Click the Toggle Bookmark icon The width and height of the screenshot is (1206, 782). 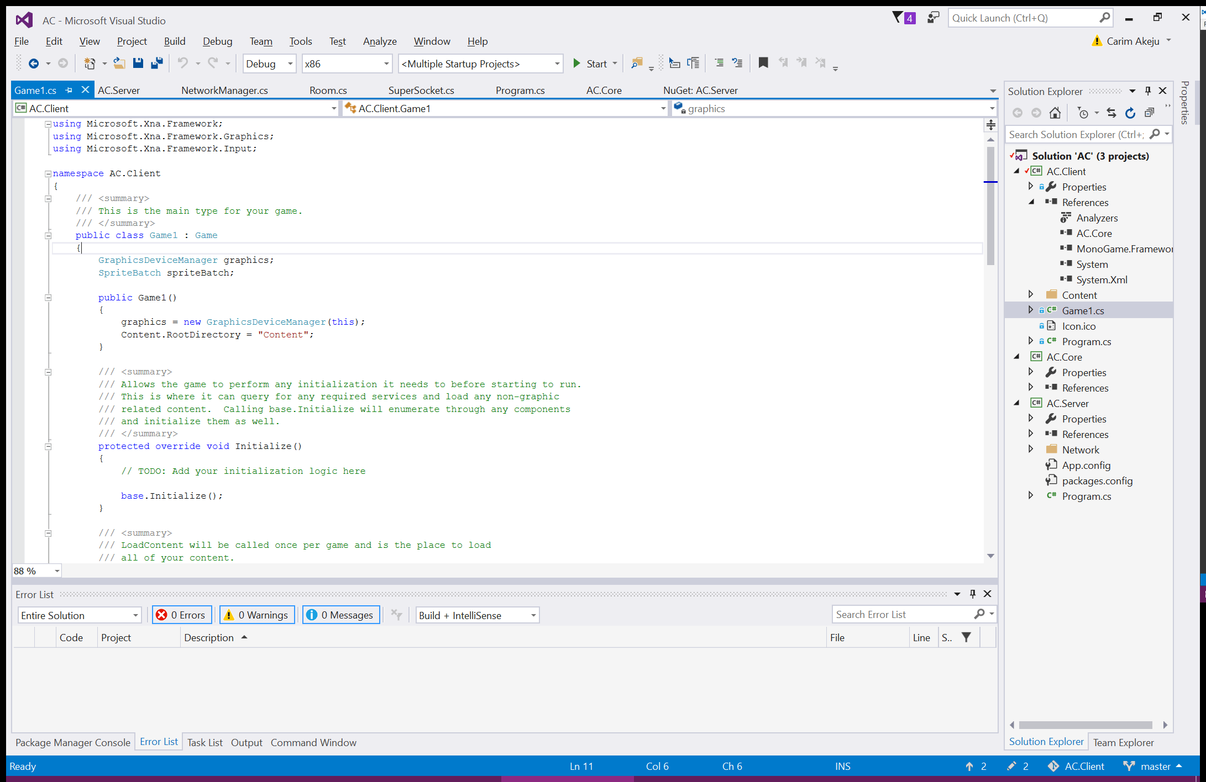coord(763,64)
